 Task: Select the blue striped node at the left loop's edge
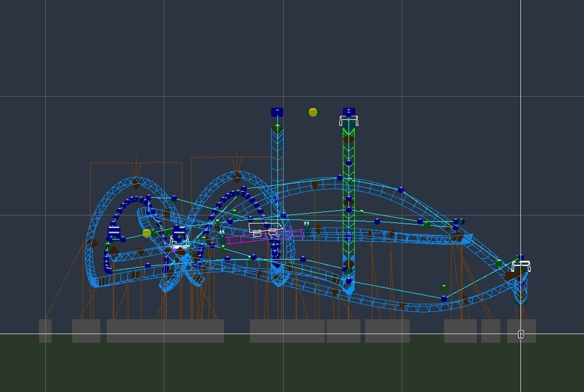tap(114, 232)
